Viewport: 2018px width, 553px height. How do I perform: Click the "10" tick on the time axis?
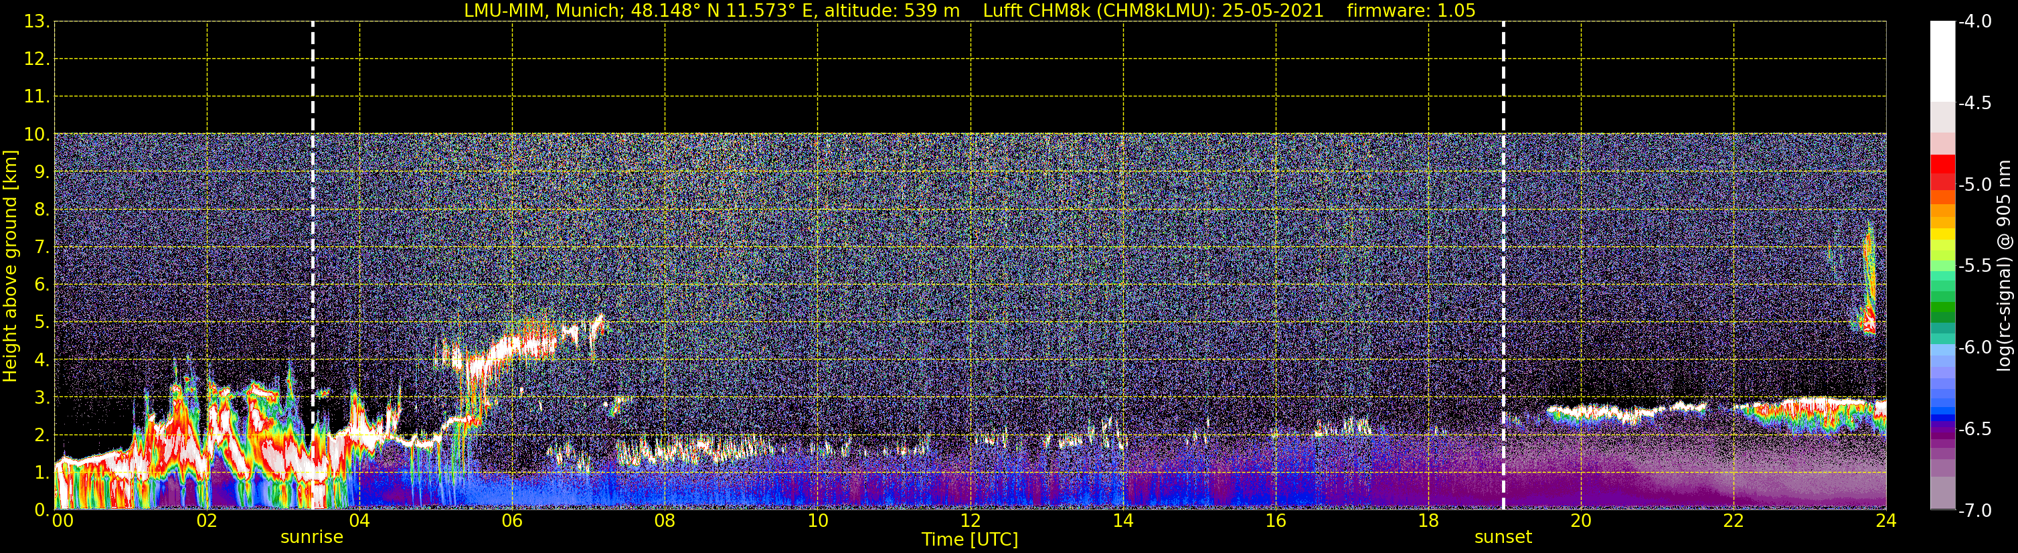click(x=818, y=521)
